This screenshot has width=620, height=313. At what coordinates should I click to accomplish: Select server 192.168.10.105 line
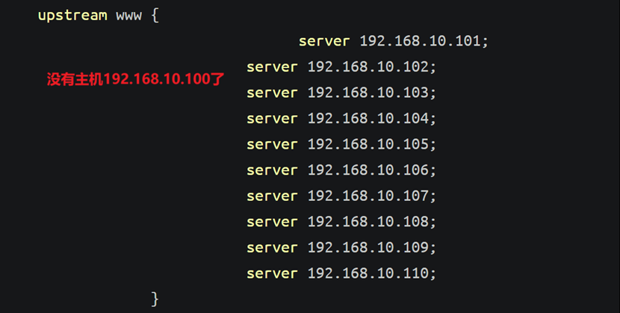tap(341, 144)
